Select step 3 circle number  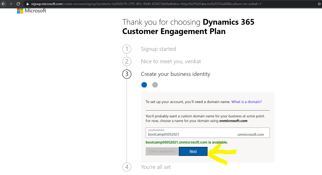[127, 74]
